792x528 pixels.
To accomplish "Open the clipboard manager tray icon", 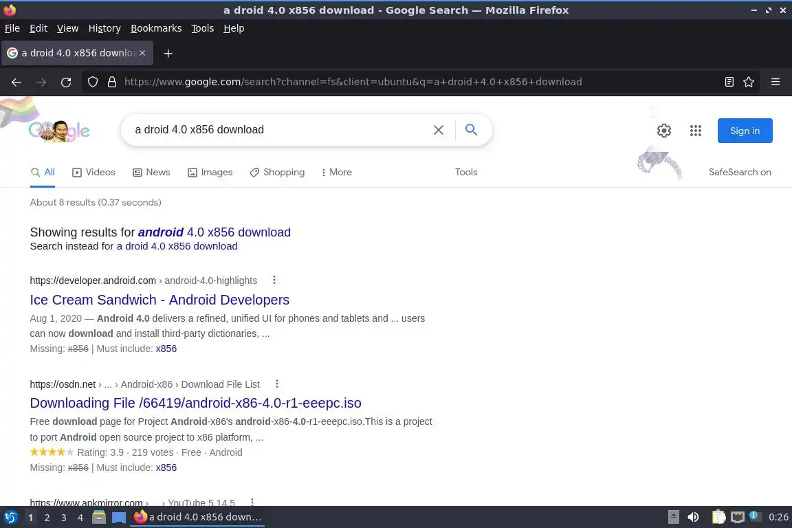I will pos(718,517).
